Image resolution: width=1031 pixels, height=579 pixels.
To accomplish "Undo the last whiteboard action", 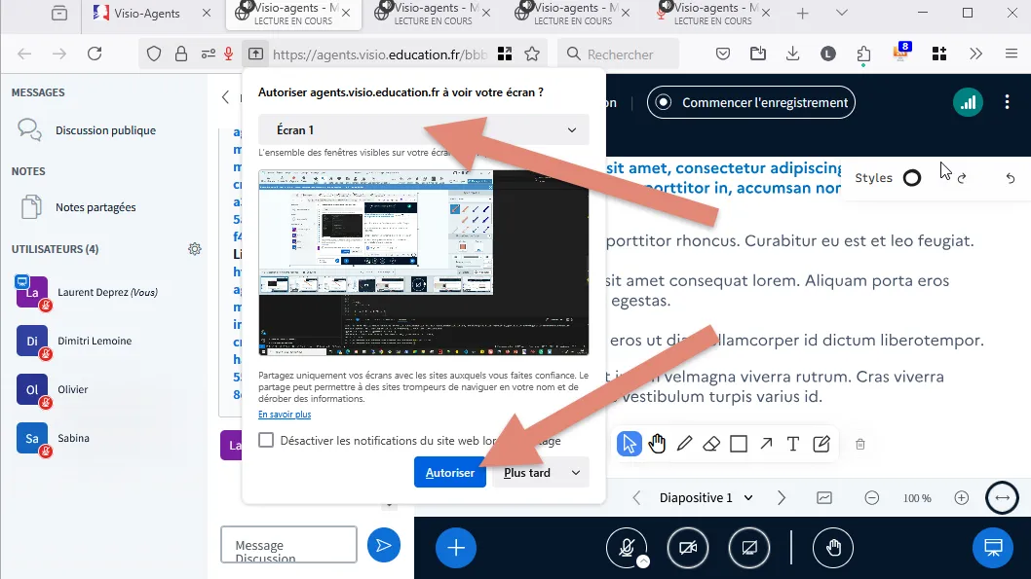I will [x=1011, y=178].
